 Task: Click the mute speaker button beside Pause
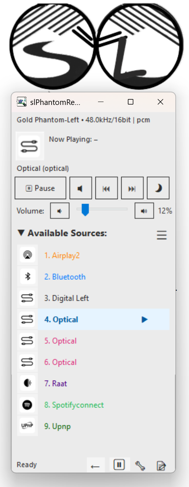(81, 188)
